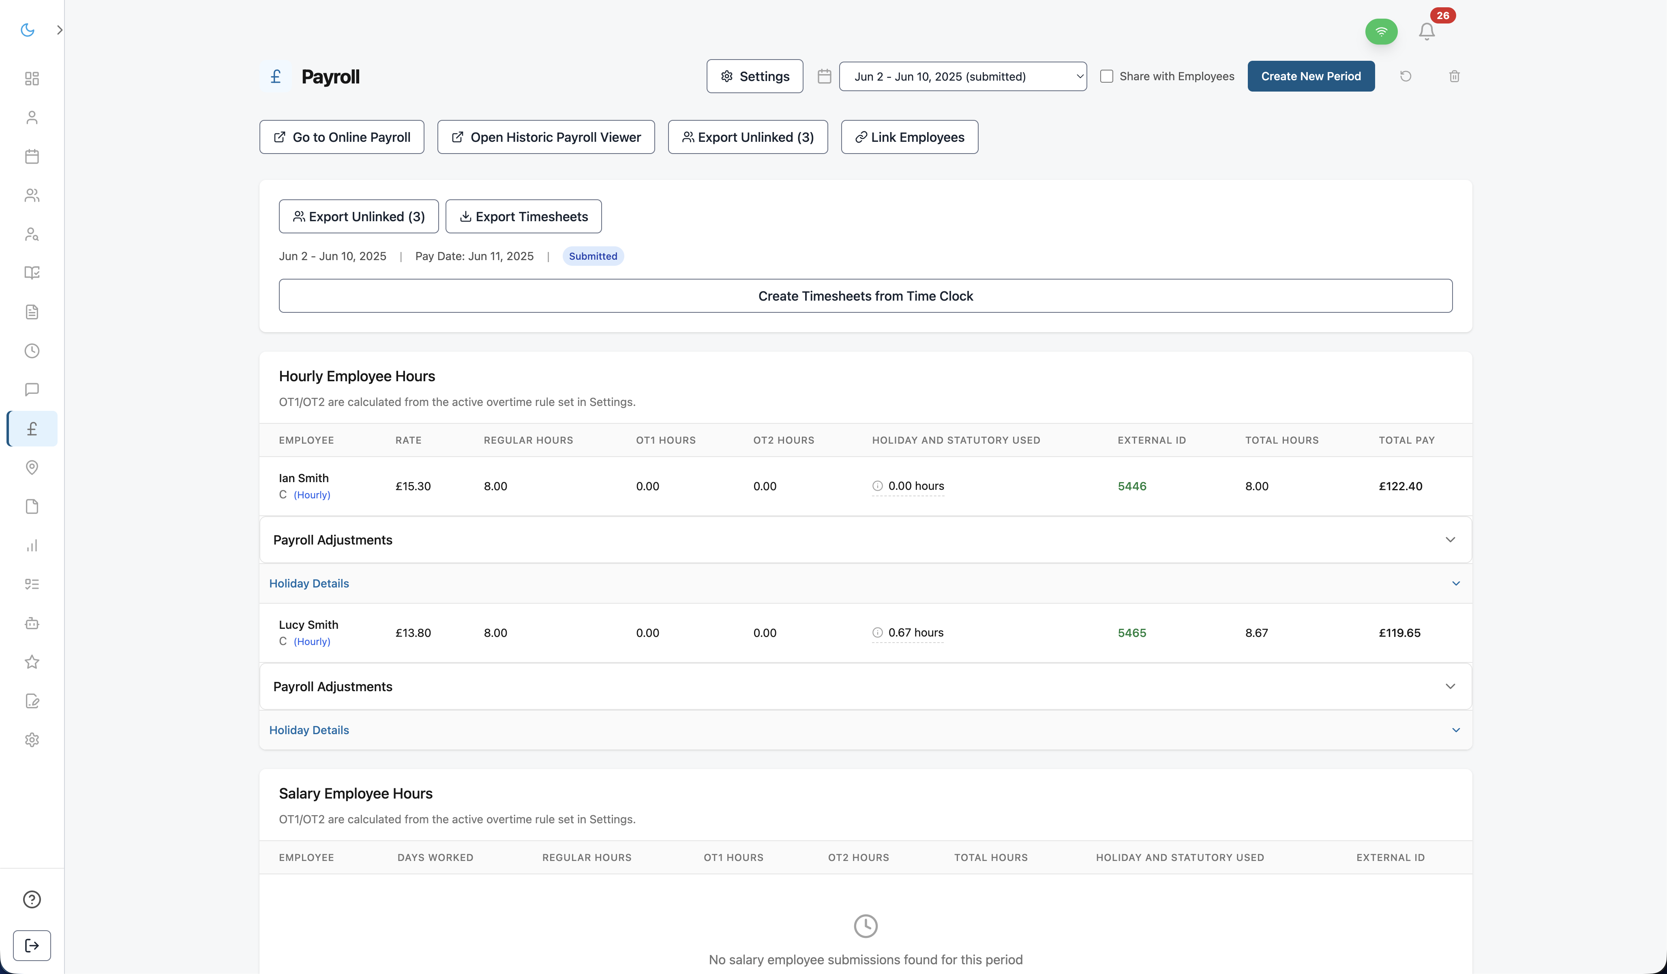
Task: Click Export Unlinked (3) beside Export Timesheets
Action: 358,216
